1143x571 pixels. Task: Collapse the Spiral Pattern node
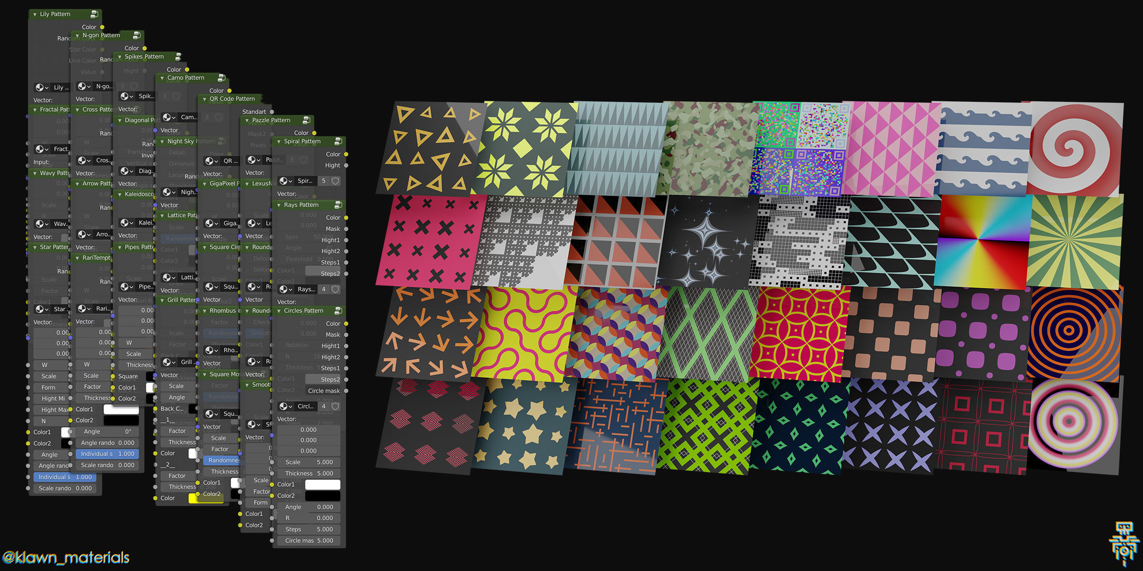click(x=279, y=141)
